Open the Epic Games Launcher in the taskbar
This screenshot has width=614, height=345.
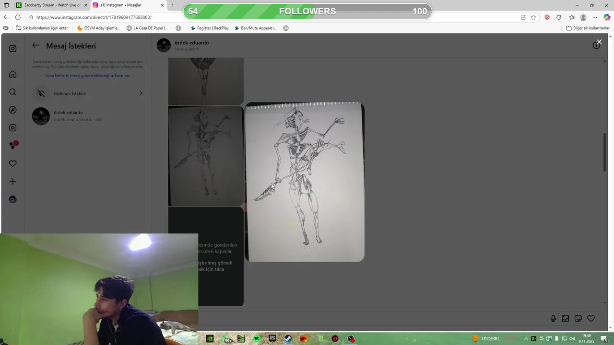(x=272, y=339)
